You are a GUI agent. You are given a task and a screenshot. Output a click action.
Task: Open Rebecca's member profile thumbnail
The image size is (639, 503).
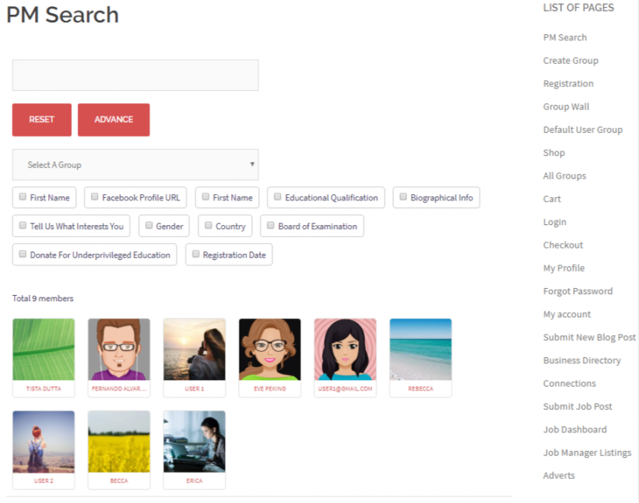click(x=420, y=350)
